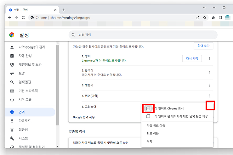233x155 pixels.
Task: Click the power icon beside 시작 그룹
Action: click(12, 100)
